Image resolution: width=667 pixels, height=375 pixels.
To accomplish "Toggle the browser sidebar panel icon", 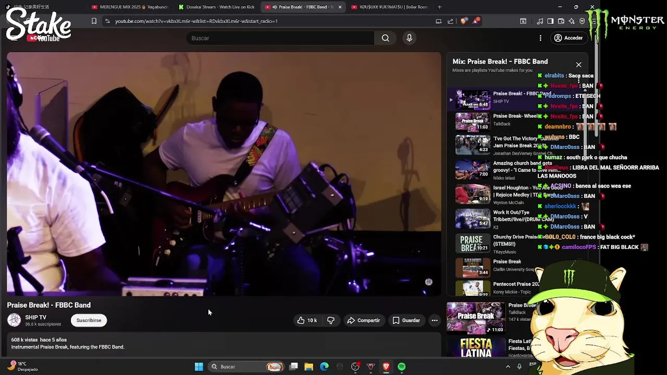I will coord(550,21).
